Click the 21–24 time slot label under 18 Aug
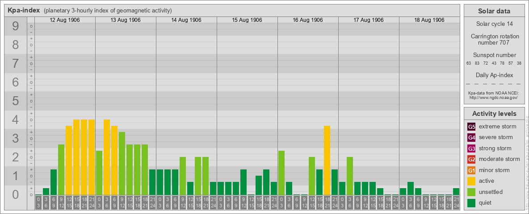This screenshot has height=214, width=529. coord(456,202)
